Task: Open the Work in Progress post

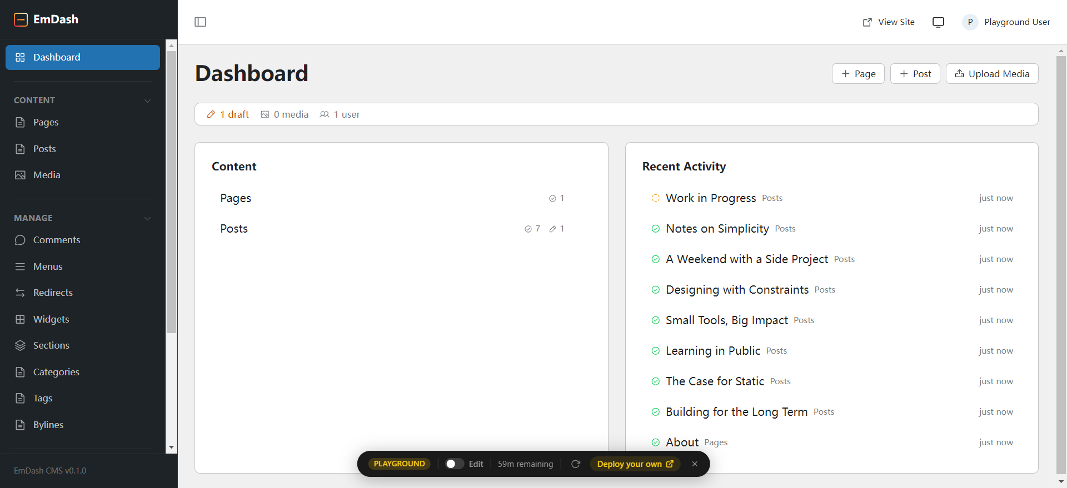Action: [x=711, y=198]
